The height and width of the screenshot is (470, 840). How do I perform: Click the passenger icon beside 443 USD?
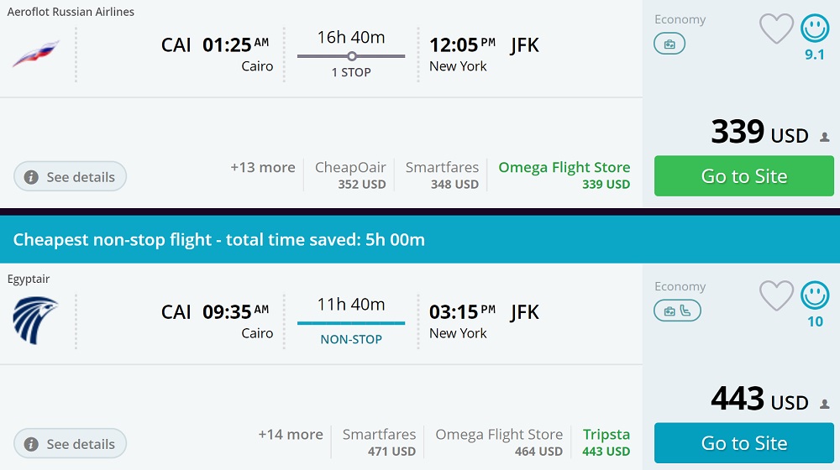[x=824, y=404]
